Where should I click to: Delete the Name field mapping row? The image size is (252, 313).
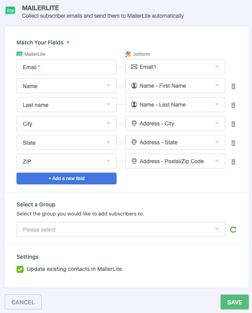[x=233, y=86]
